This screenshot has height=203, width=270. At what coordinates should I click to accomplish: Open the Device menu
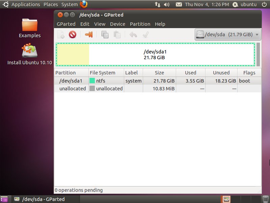[x=117, y=24]
